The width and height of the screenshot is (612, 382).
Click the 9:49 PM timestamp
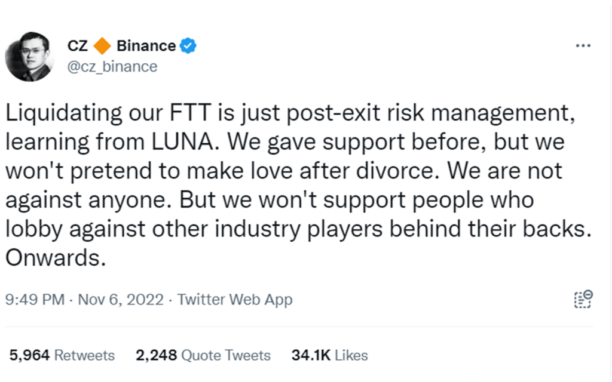coord(34,299)
